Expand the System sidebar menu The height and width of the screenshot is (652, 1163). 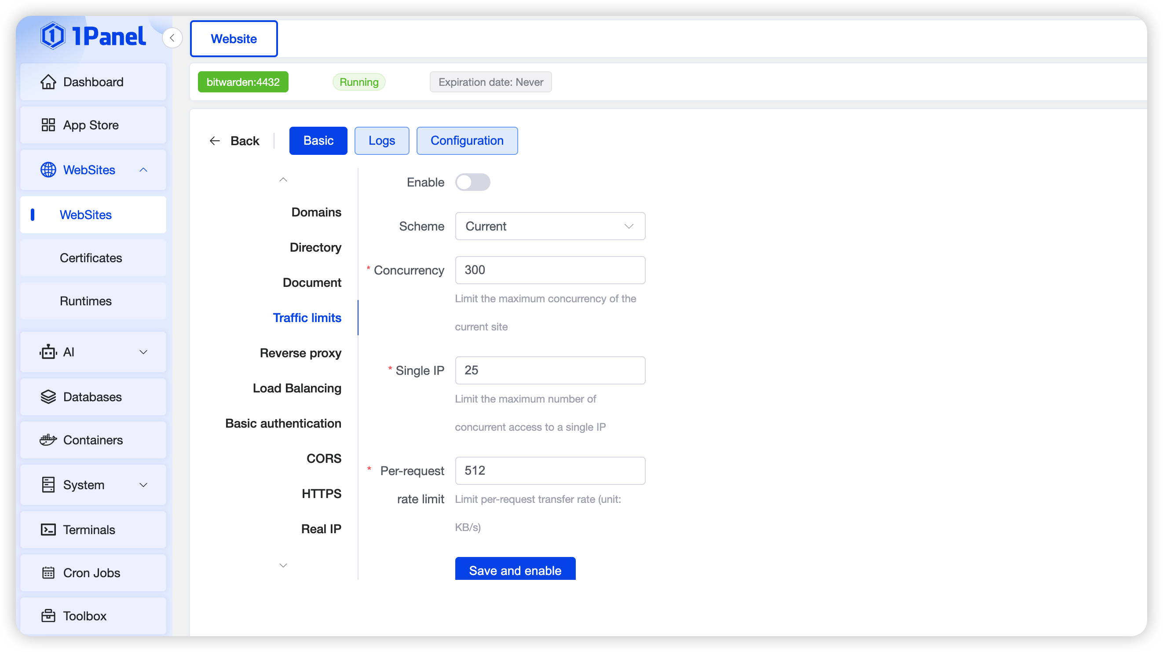point(143,485)
